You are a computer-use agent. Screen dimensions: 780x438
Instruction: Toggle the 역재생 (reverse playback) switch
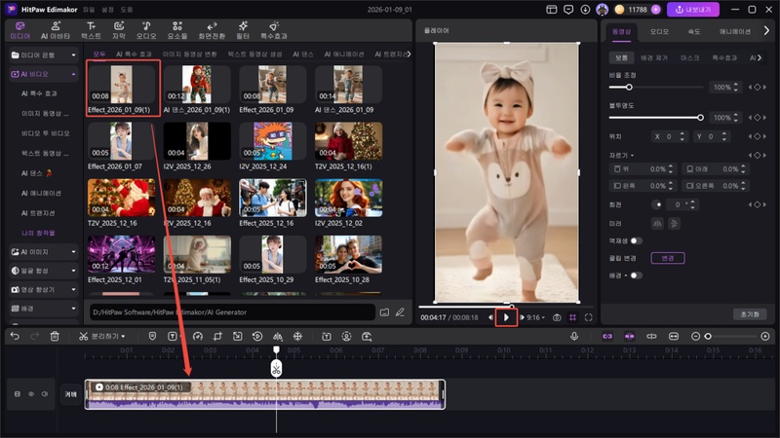tap(637, 240)
